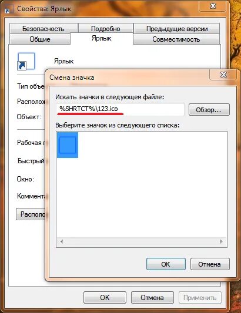Viewport: 241px width, 313px height.
Task: Click the horizontal scrollbar track of icon list
Action: click(x=142, y=241)
